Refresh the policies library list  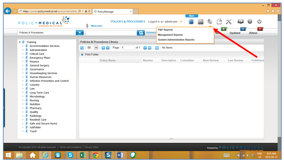pyautogui.click(x=157, y=48)
